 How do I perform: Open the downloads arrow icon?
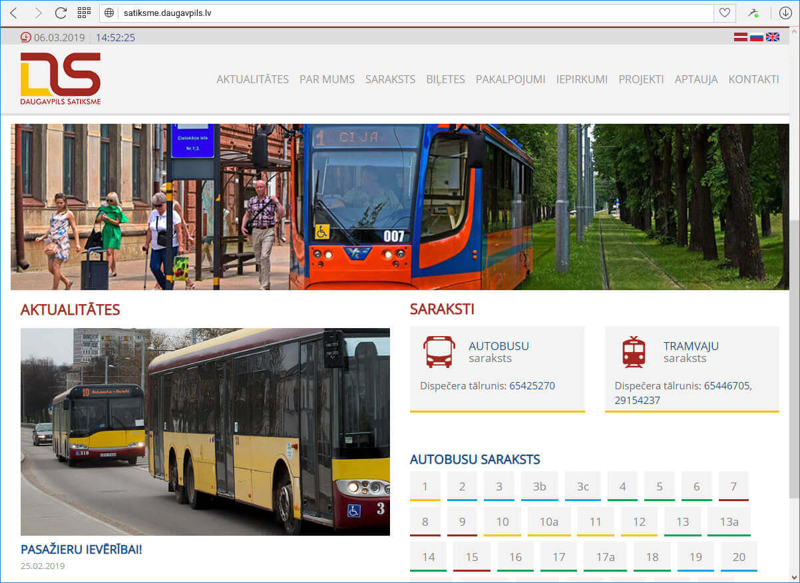785,13
